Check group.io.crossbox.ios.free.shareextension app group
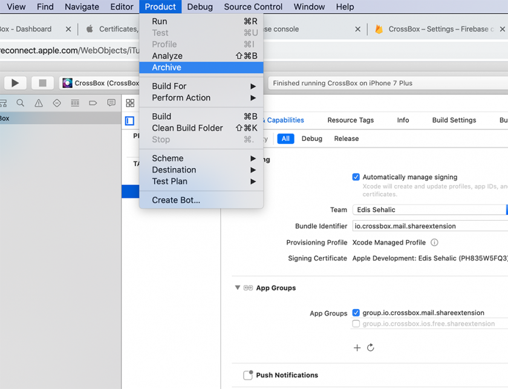Screen dimensions: 508x389 (356, 324)
